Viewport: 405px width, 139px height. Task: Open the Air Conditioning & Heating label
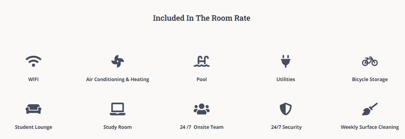[118, 80]
